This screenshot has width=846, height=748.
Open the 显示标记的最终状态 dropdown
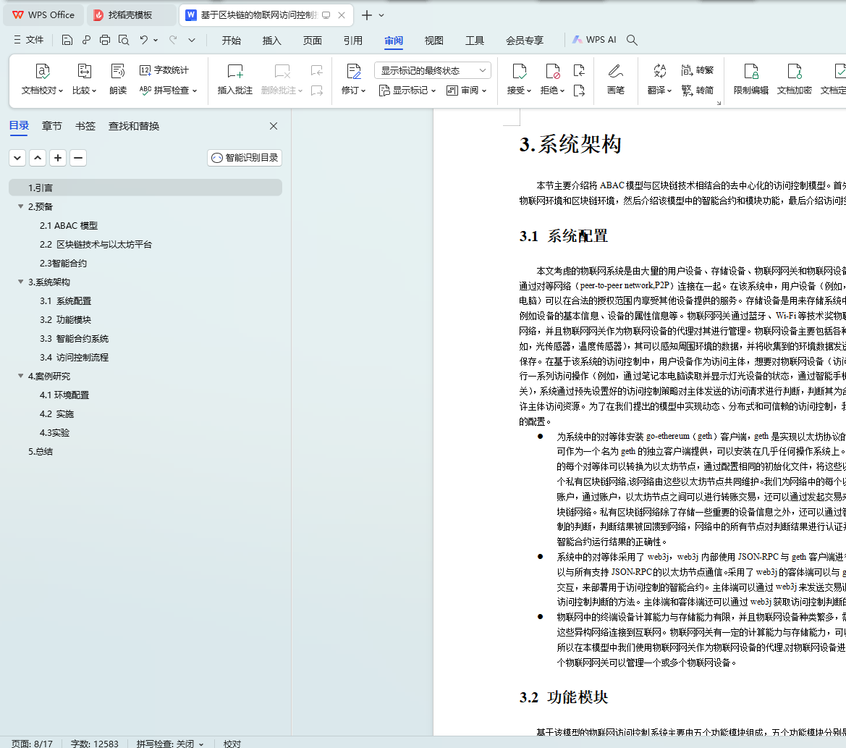432,70
